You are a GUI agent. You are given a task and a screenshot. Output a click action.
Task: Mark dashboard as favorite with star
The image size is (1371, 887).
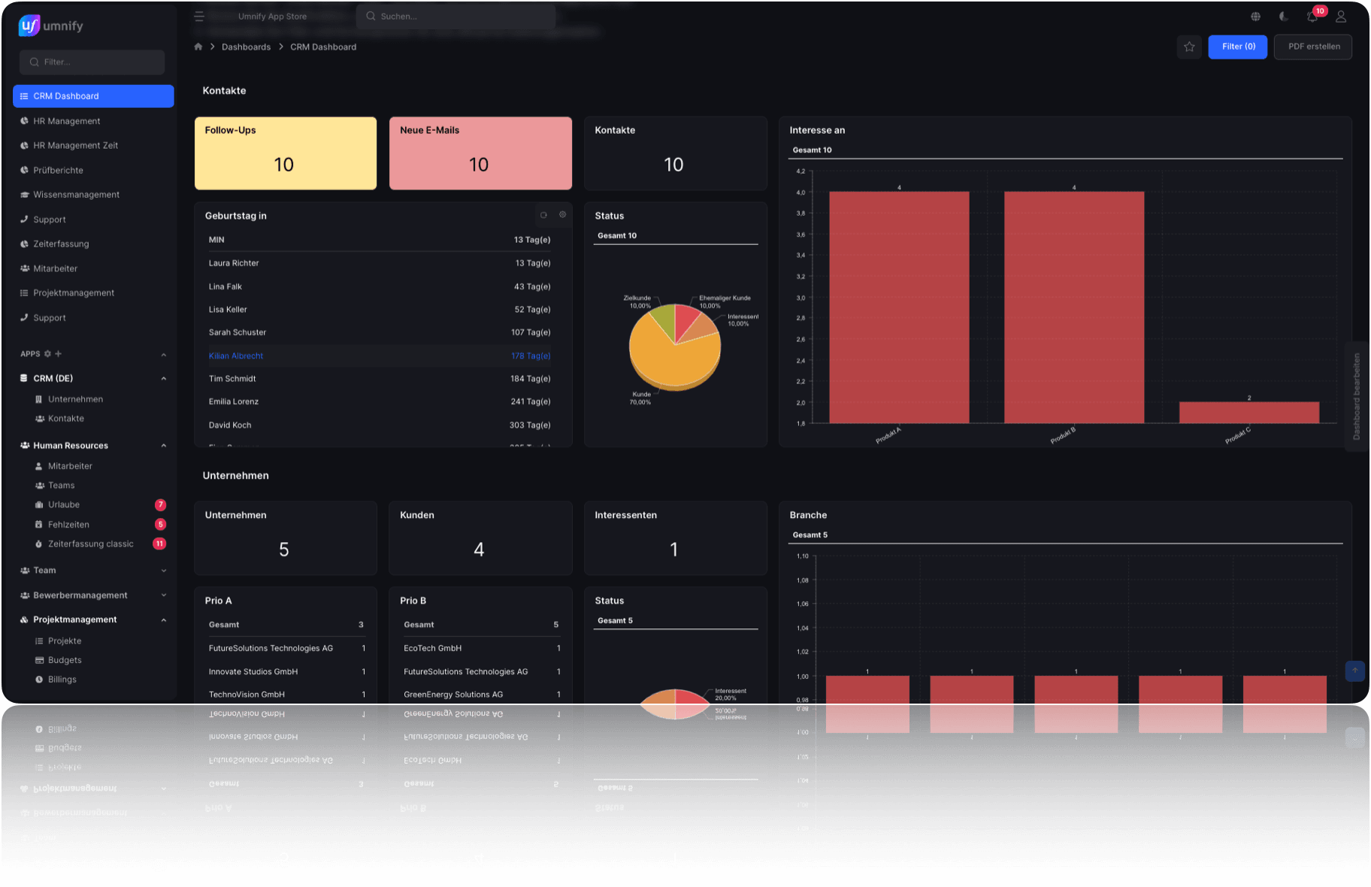(1189, 47)
